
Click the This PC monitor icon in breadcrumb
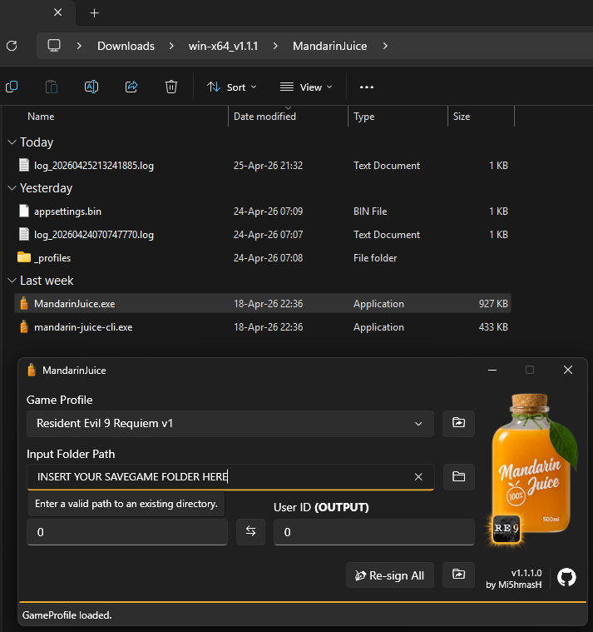point(54,46)
